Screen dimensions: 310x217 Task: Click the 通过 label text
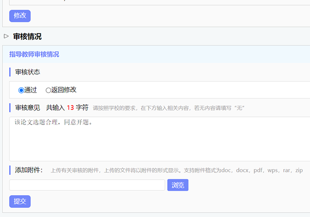tap(31, 90)
